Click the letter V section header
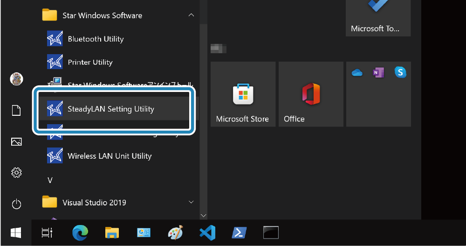 (x=50, y=180)
